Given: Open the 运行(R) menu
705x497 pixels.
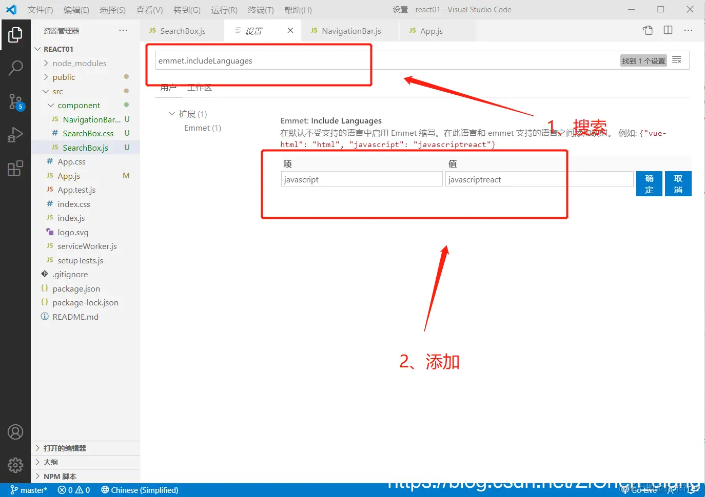Looking at the screenshot, I should pyautogui.click(x=224, y=10).
